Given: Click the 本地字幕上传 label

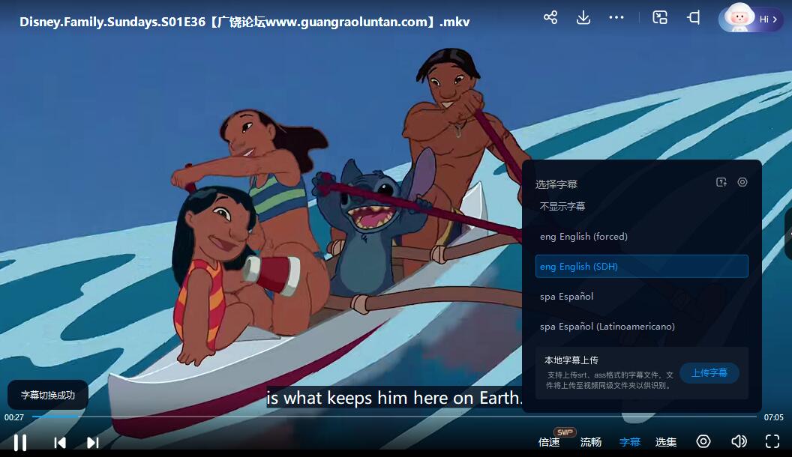Looking at the screenshot, I should coord(571,360).
